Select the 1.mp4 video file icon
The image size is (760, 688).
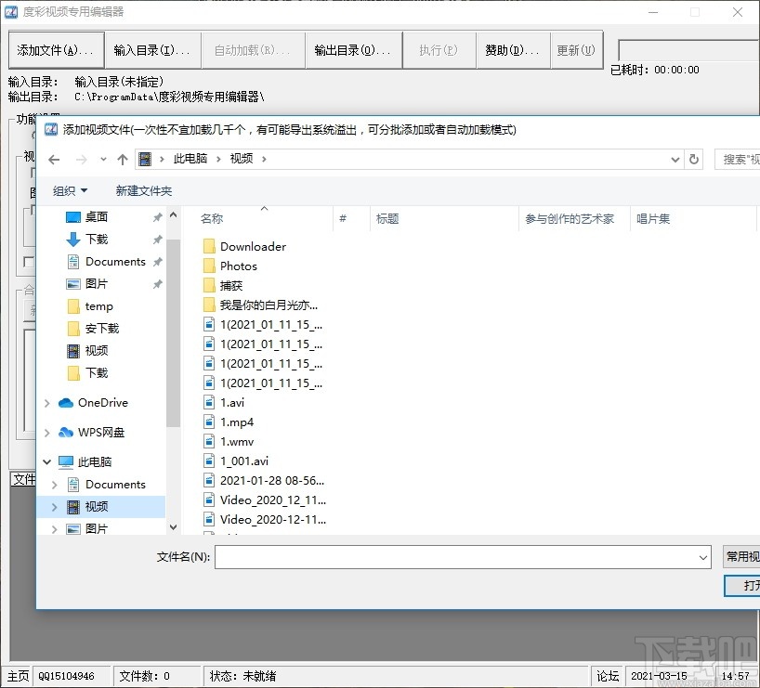click(x=208, y=422)
